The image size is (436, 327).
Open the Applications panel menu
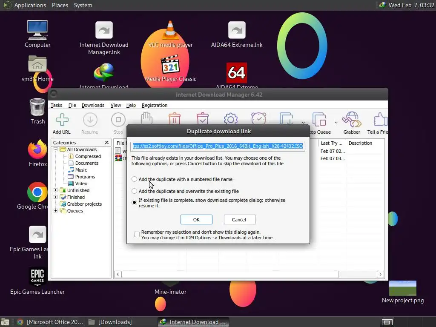pyautogui.click(x=30, y=5)
